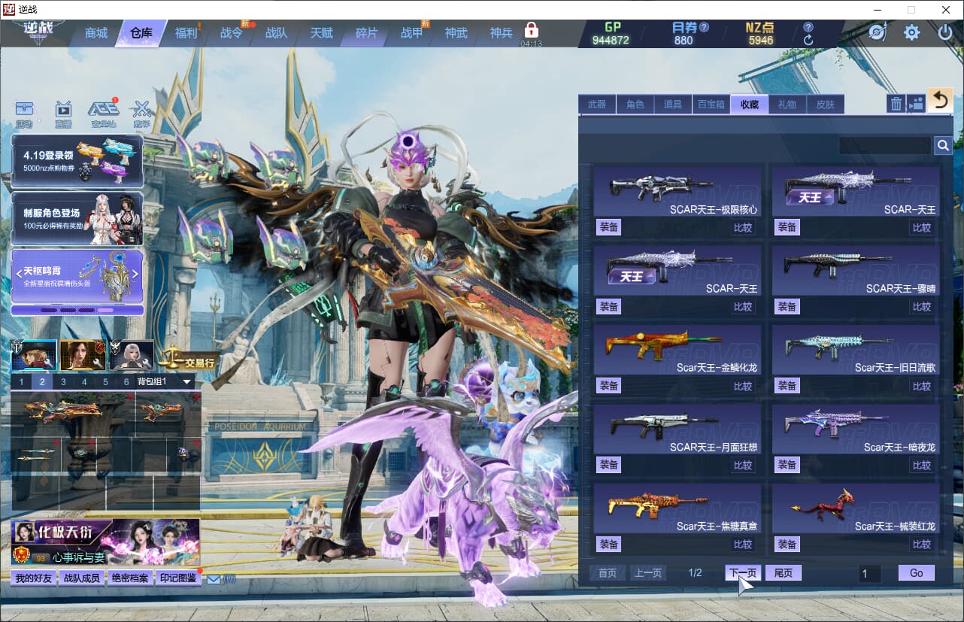Screen dimensions: 964x622
Task: Switch to the 角色 characters tab
Action: [x=635, y=105]
